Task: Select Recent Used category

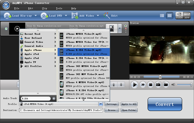Action: (38, 34)
